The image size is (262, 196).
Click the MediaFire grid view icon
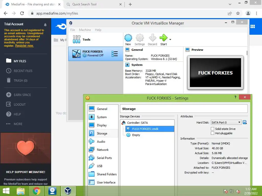tap(253, 26)
